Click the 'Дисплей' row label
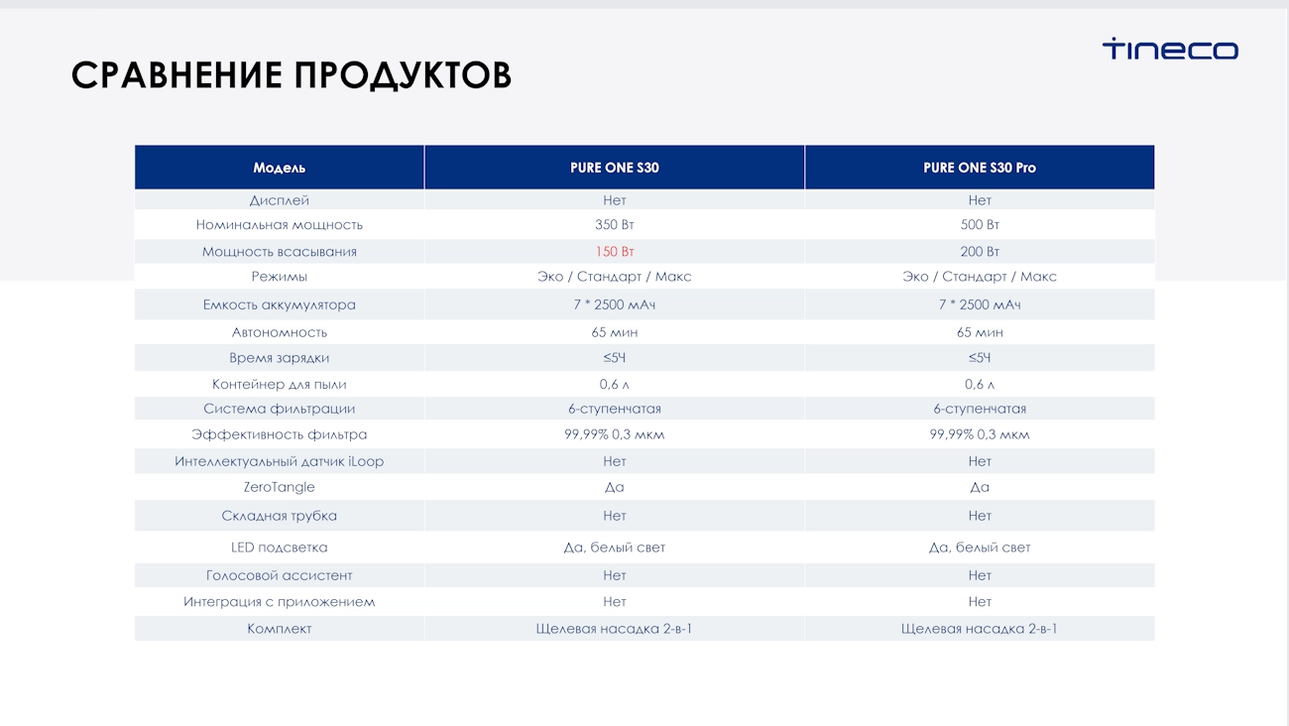 [x=280, y=200]
